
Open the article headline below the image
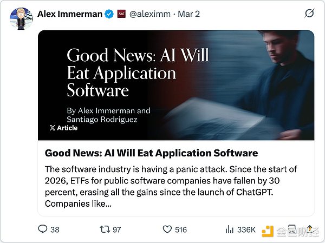click(151, 153)
